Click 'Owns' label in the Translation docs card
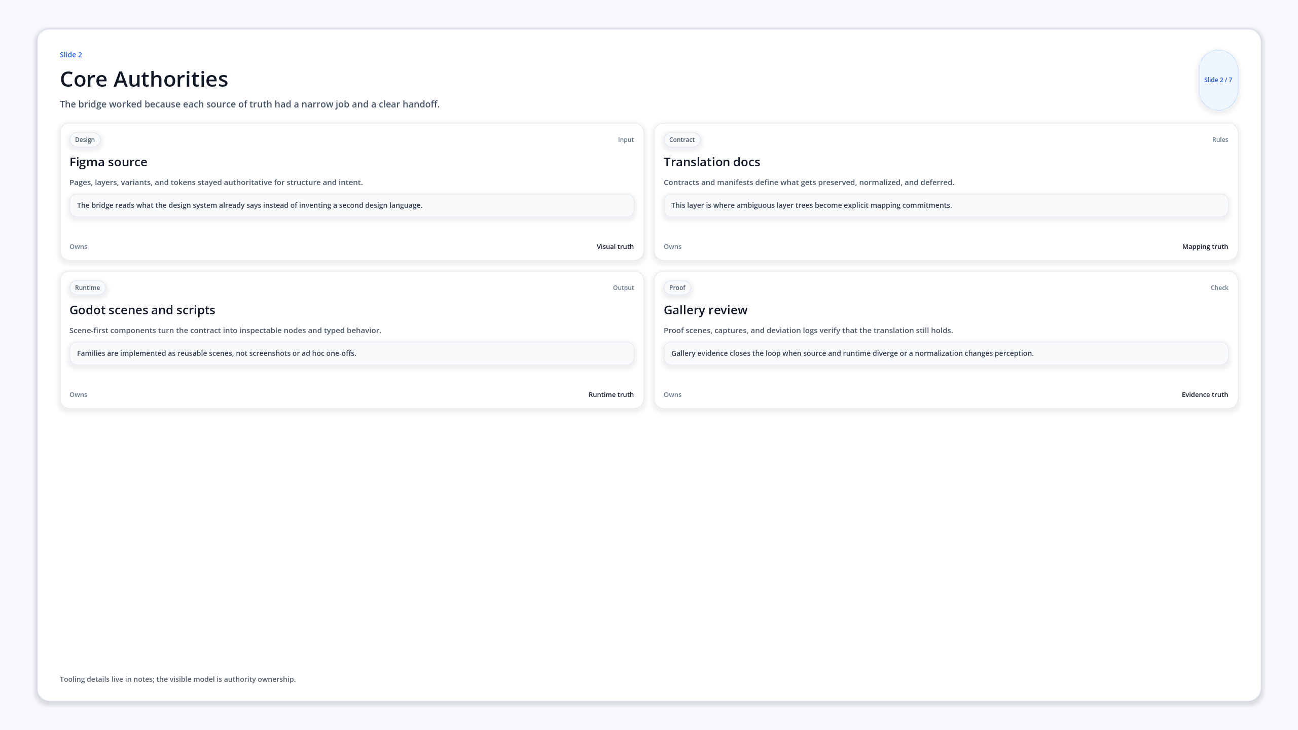 [672, 247]
